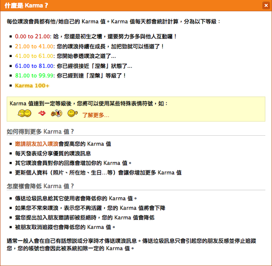The image size is (272, 266).
Task: Click the 您開始參透噗浪之道了 description
Action: click(x=86, y=56)
